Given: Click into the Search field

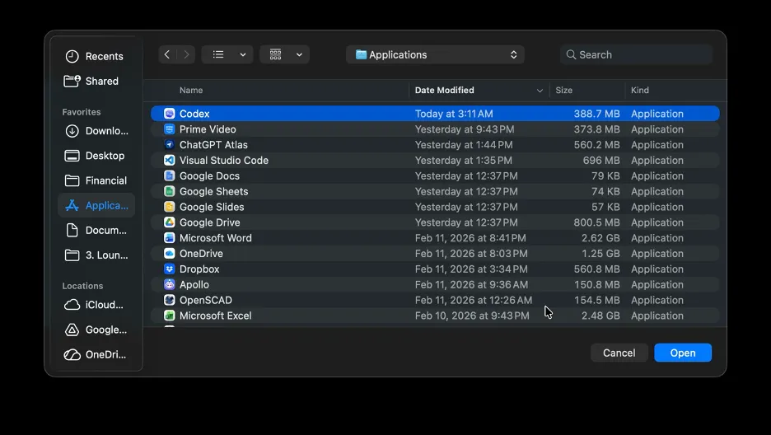Looking at the screenshot, I should click(x=636, y=54).
